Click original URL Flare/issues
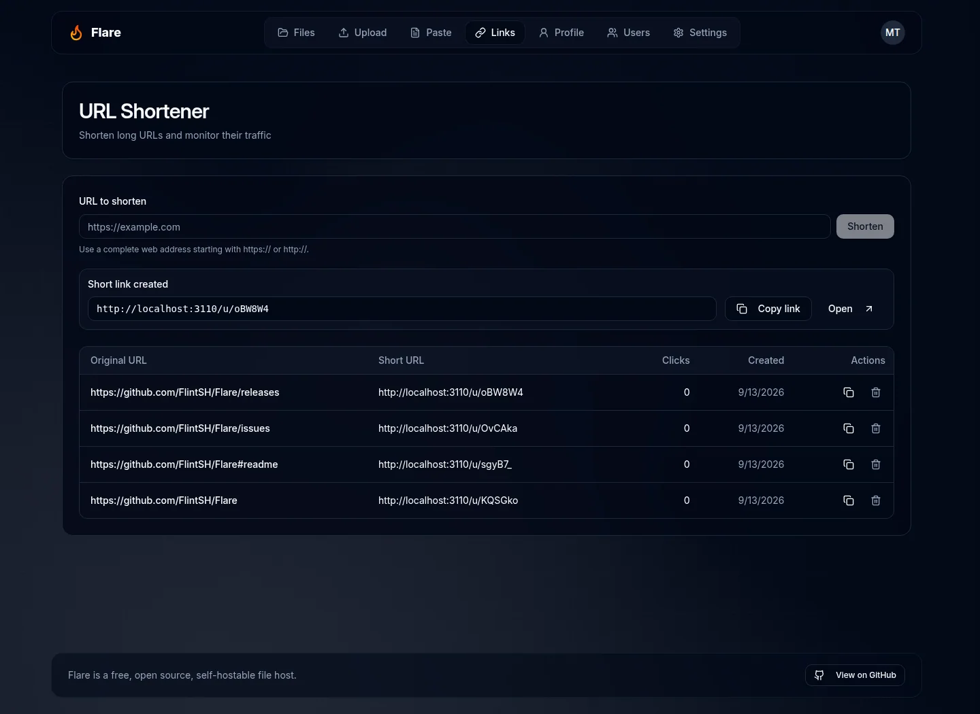The width and height of the screenshot is (980, 714). 180,428
